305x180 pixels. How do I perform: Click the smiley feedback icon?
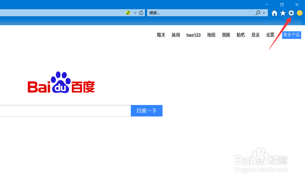[x=300, y=13]
